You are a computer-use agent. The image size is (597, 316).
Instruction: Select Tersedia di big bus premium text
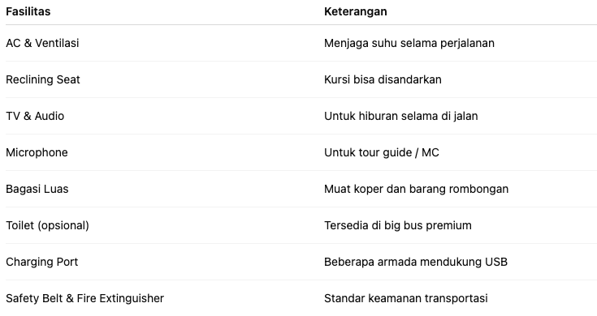click(398, 225)
